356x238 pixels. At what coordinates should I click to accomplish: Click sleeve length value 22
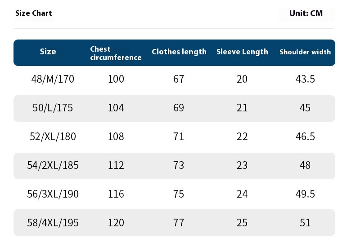[242, 137]
